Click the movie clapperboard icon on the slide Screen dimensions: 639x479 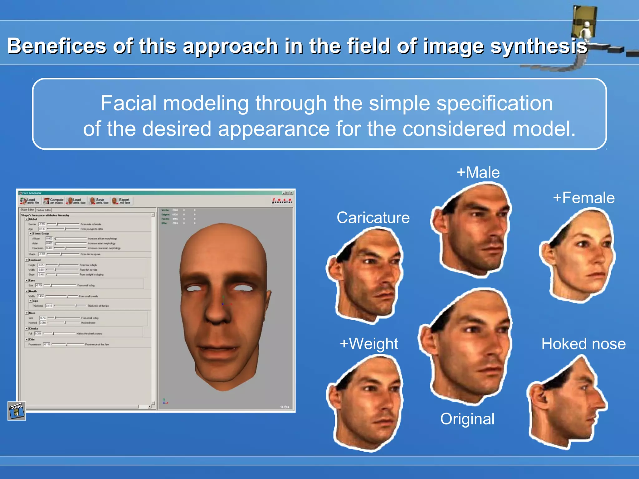(17, 411)
